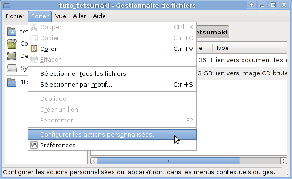Select the desktop icon in the sidebar
292x179 pixels.
pos(12,56)
